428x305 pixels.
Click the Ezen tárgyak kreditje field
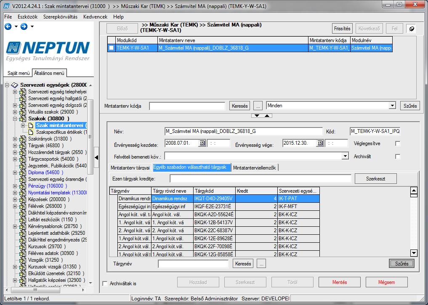pyautogui.click(x=261, y=179)
